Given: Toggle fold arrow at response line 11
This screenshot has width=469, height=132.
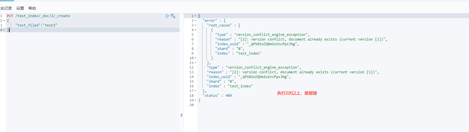Looking at the screenshot, I should point(196,63).
